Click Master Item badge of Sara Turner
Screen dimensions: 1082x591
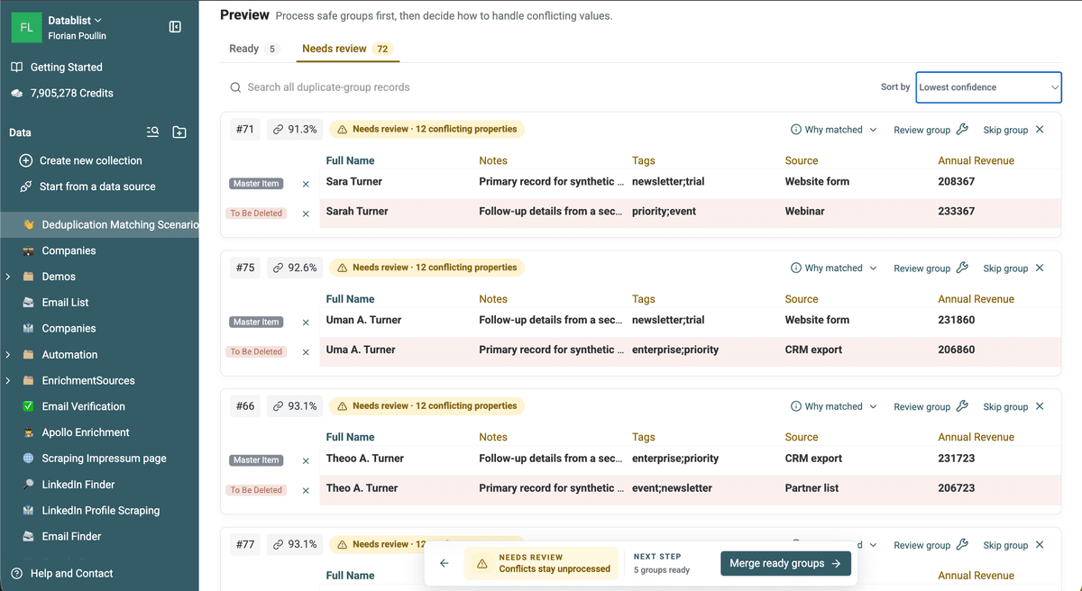(x=256, y=184)
